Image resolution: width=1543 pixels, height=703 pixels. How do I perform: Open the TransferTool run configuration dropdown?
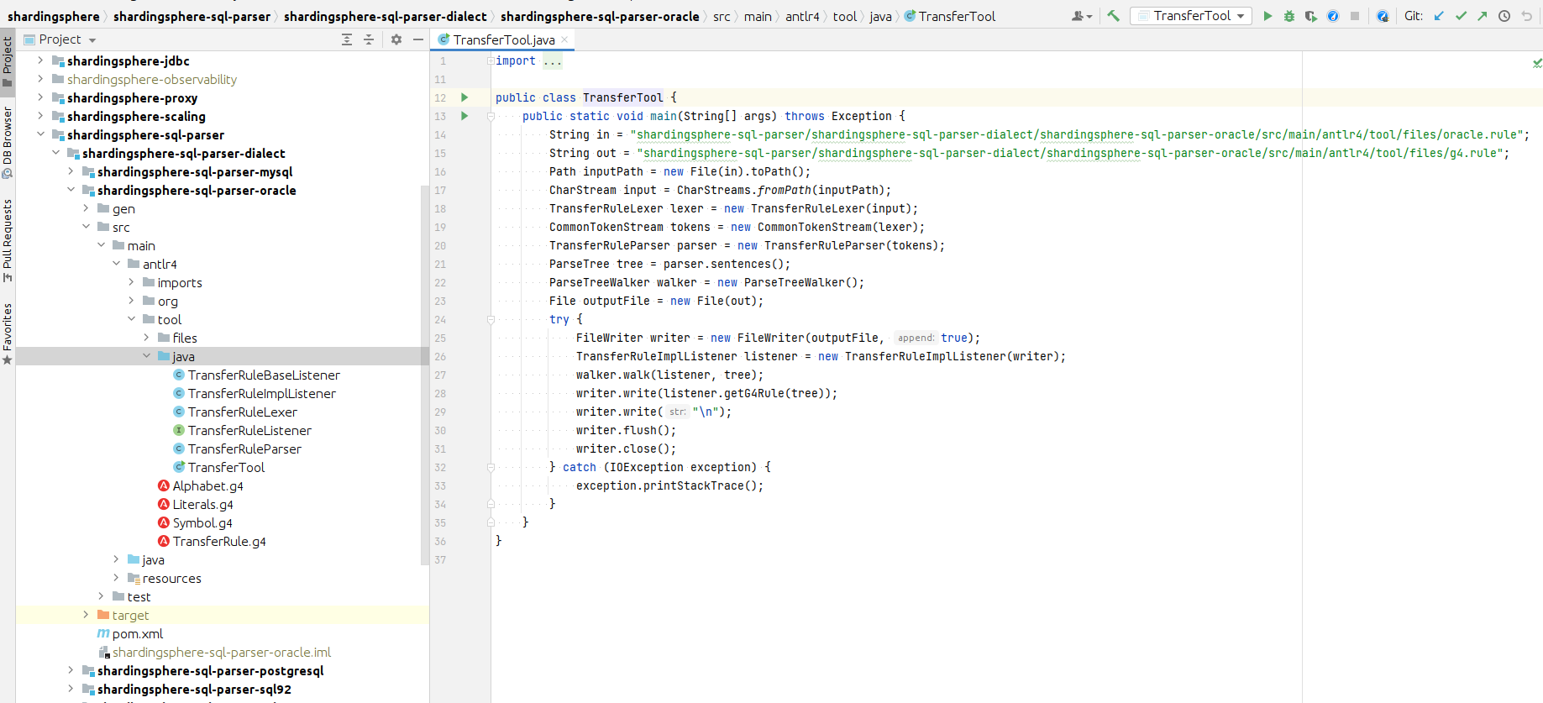pos(1191,16)
